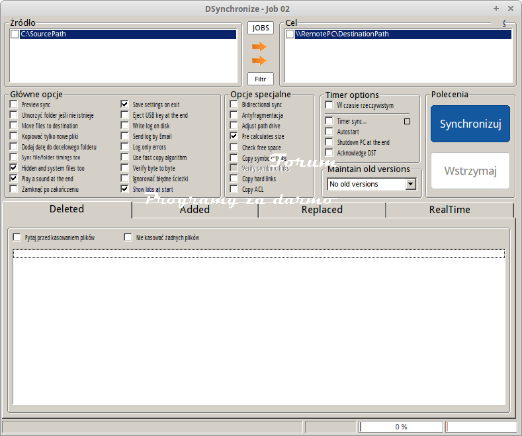This screenshot has height=436, width=522.
Task: Check Zamknąć po zakończeniu
Action: point(14,189)
